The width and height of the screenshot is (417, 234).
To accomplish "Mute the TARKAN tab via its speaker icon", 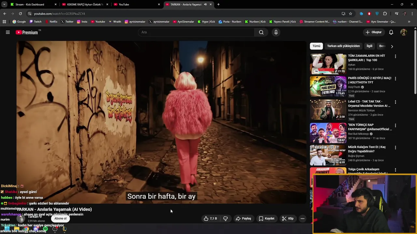I will pyautogui.click(x=205, y=5).
